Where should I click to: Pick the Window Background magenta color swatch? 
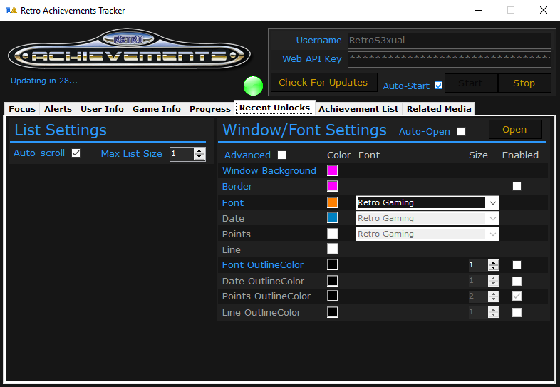[333, 170]
